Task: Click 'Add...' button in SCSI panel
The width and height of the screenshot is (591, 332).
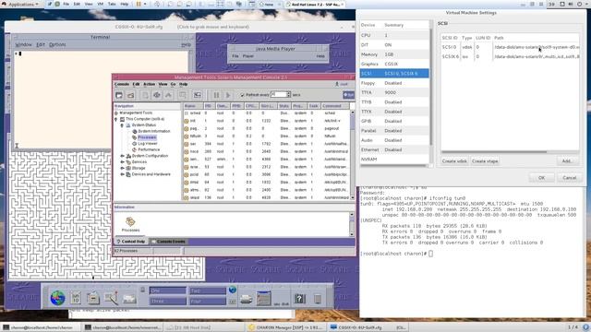Action: 567,161
